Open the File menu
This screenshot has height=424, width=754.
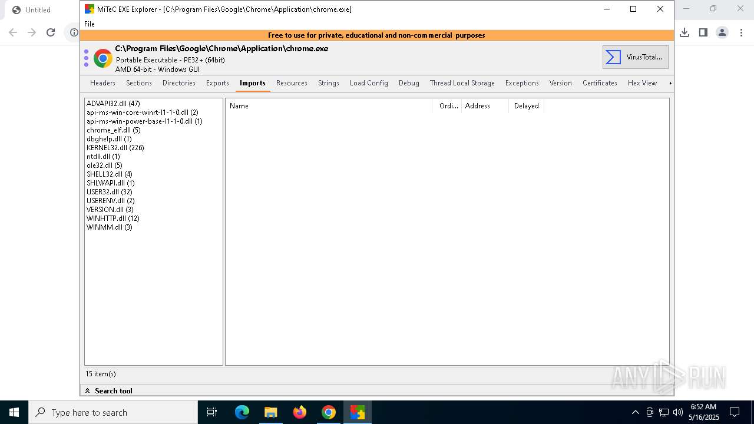click(90, 24)
